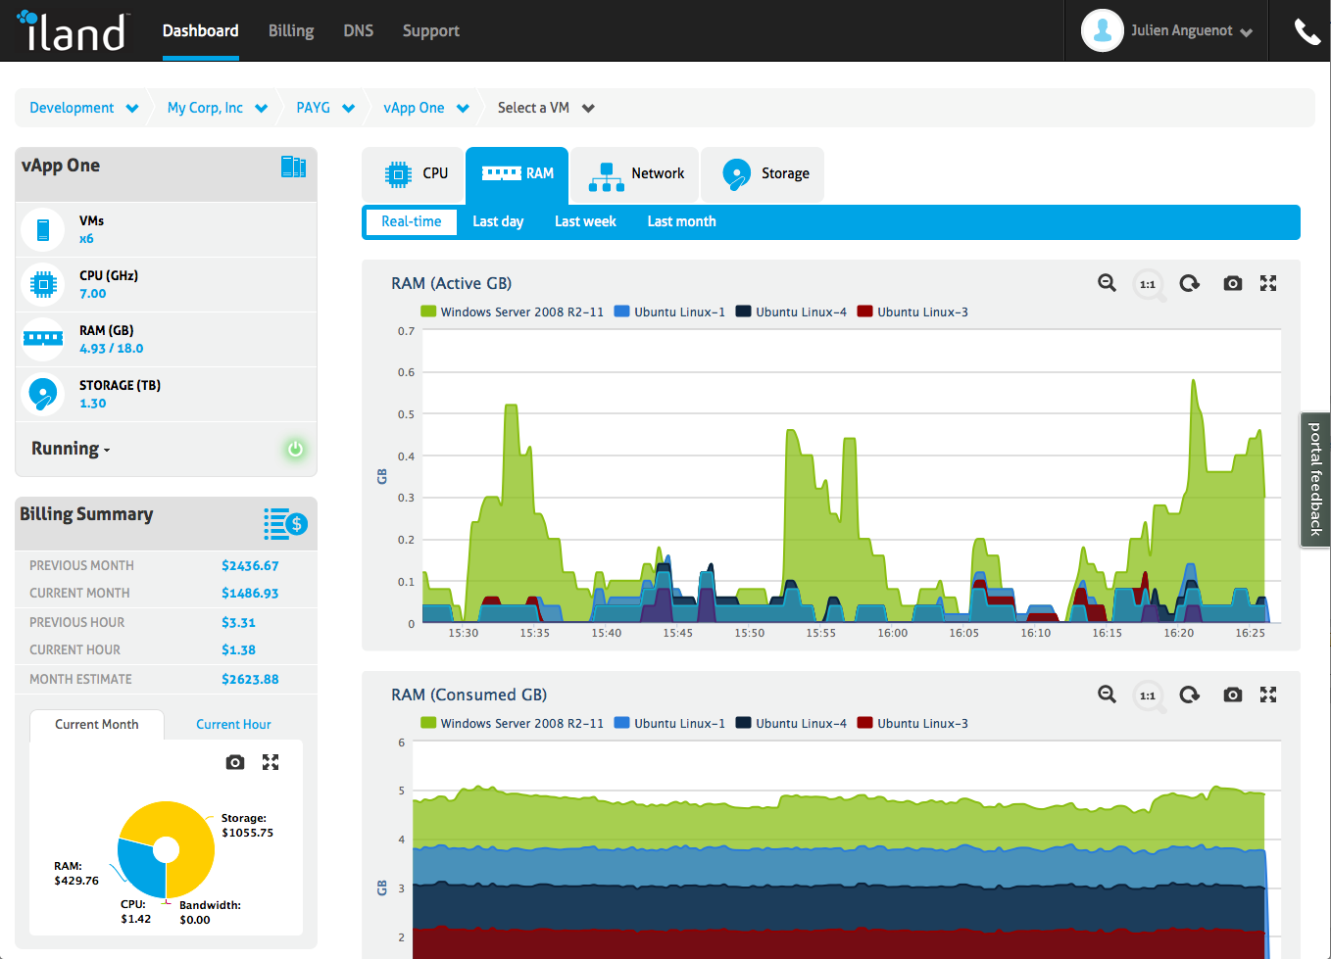Click the blue RAM pie slice

(137, 866)
